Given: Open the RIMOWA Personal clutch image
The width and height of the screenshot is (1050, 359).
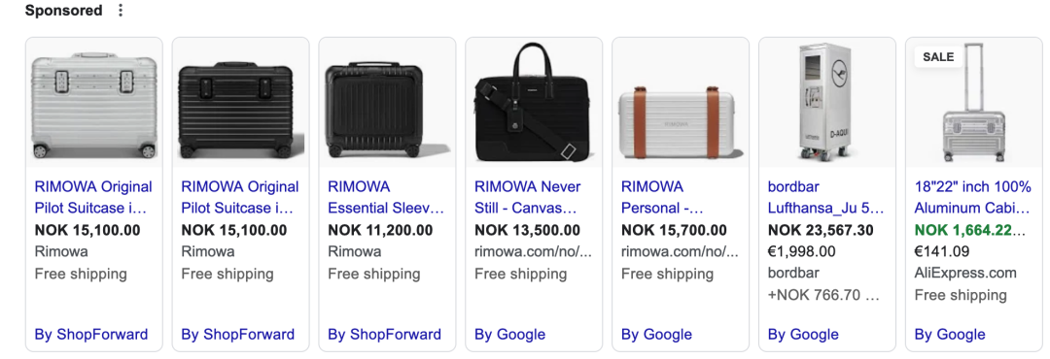Looking at the screenshot, I should [x=681, y=102].
